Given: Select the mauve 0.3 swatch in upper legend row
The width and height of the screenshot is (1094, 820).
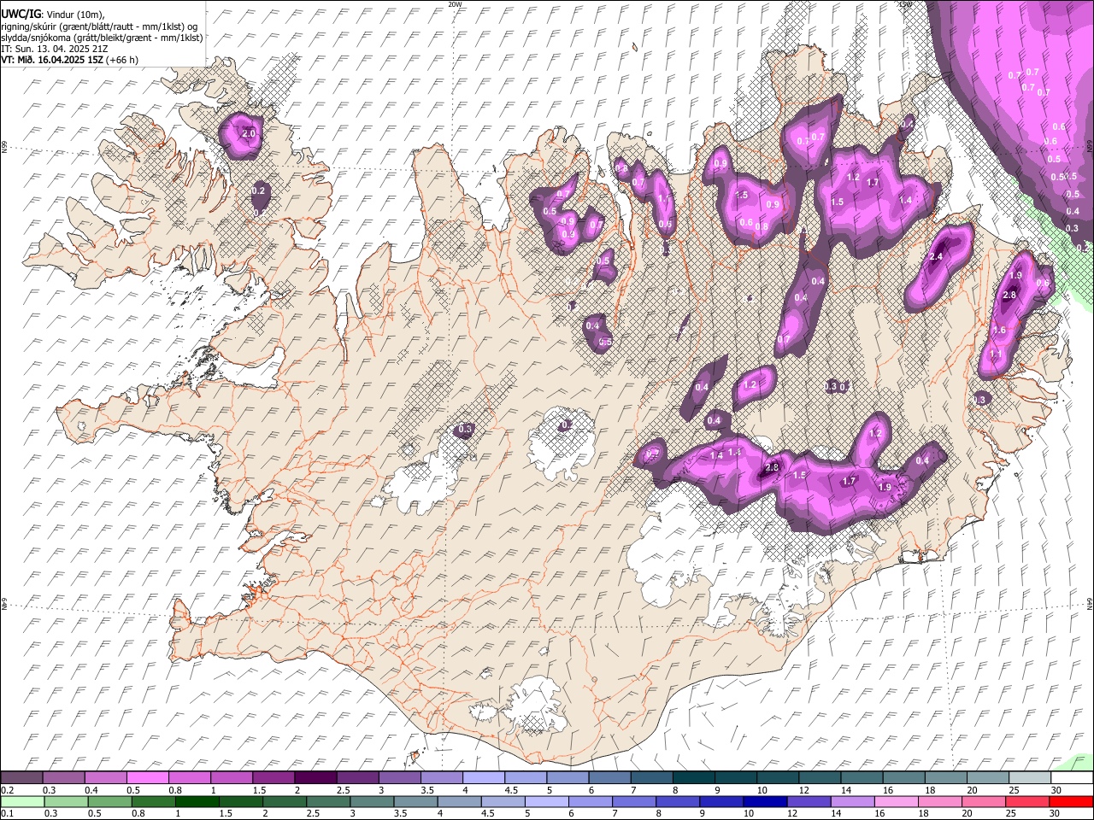Looking at the screenshot, I should (64, 778).
